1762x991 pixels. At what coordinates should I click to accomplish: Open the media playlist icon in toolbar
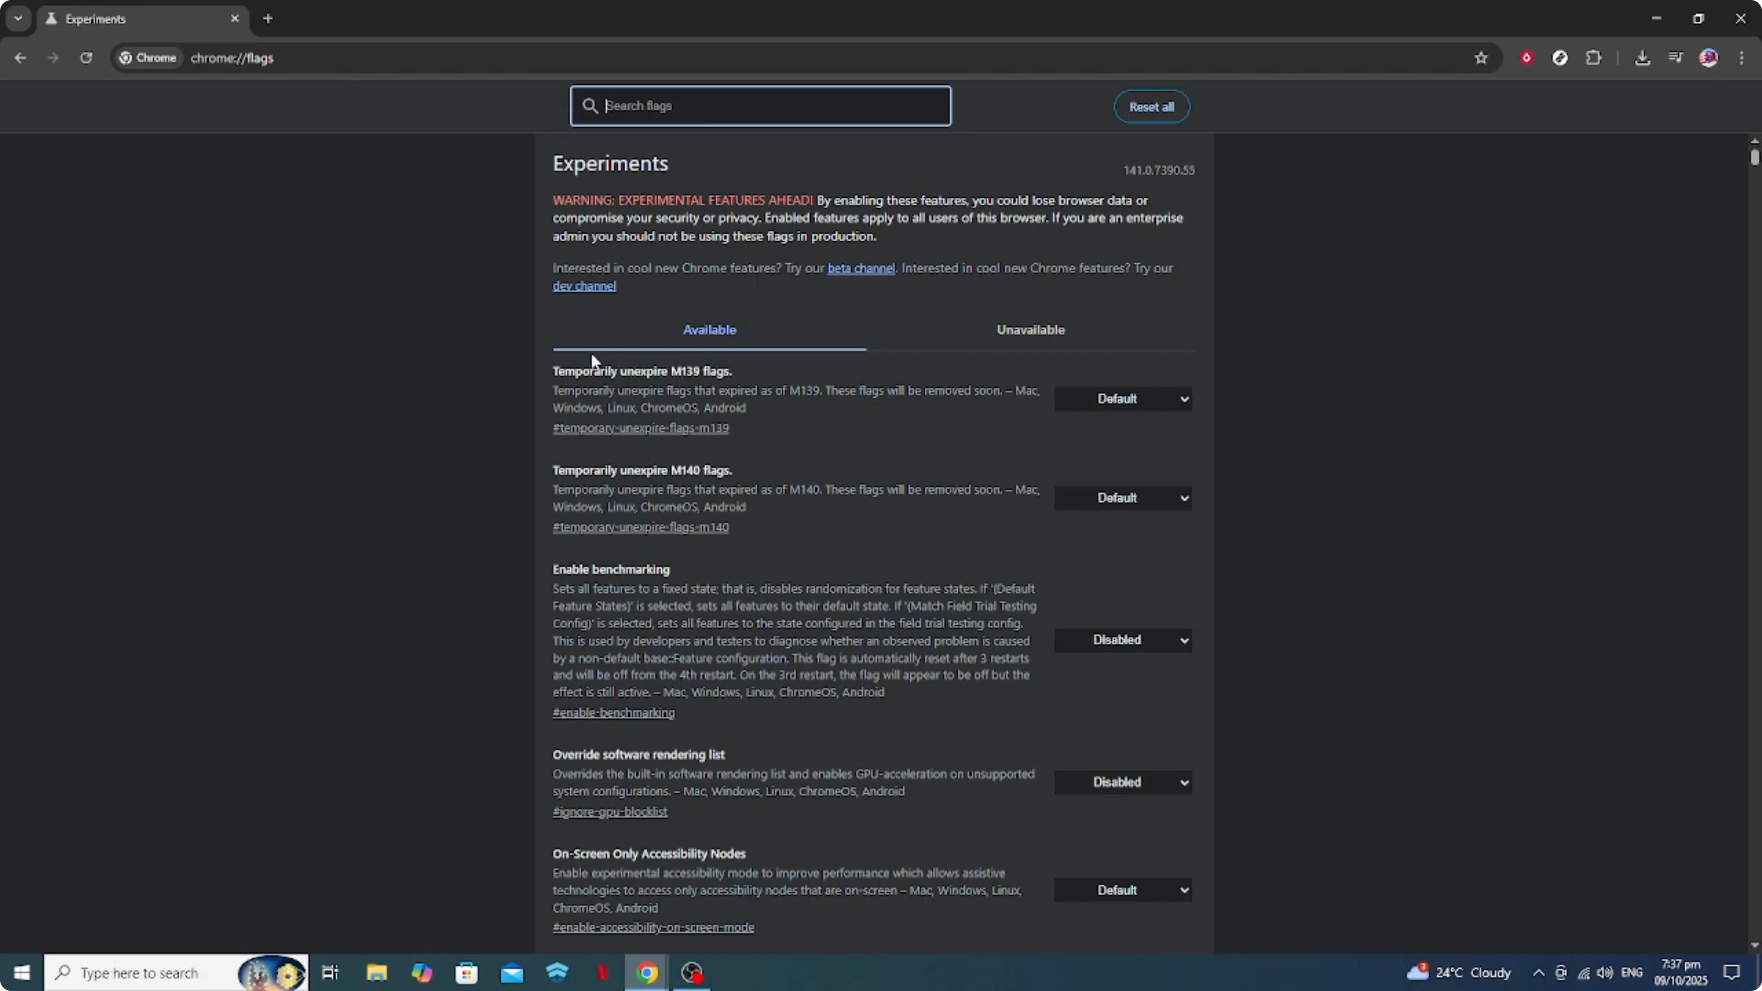click(x=1676, y=58)
